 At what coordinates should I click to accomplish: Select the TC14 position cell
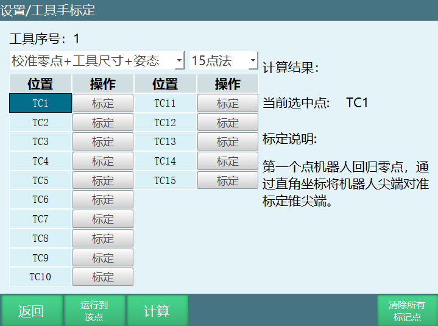point(164,161)
